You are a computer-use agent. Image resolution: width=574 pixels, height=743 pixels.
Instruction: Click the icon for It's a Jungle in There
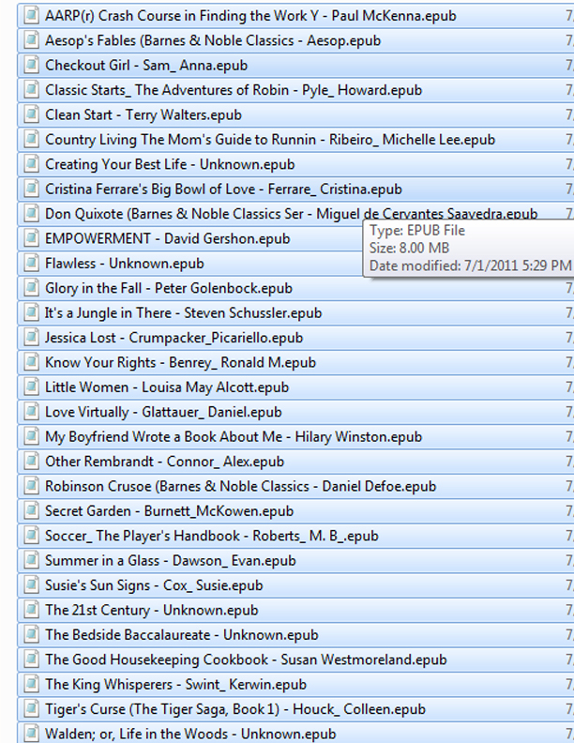pyautogui.click(x=31, y=312)
